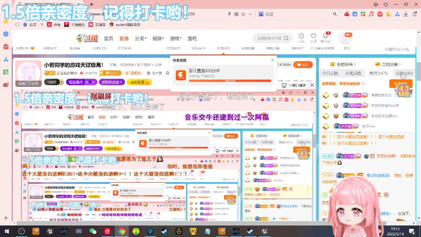This screenshot has width=421, height=237.
Task: Open the music note extension icon
Action: (x=372, y=14)
